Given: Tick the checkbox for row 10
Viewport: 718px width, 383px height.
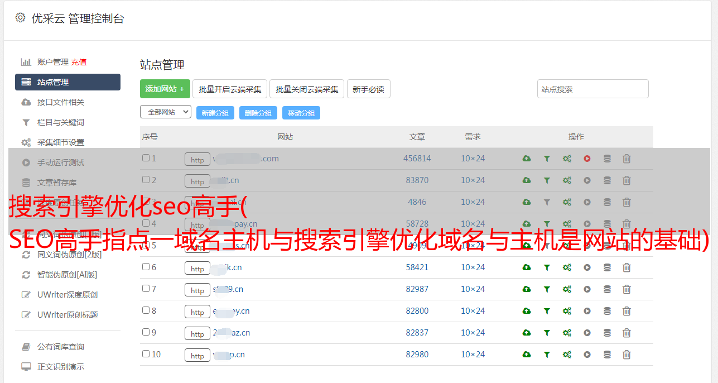Looking at the screenshot, I should click(146, 354).
